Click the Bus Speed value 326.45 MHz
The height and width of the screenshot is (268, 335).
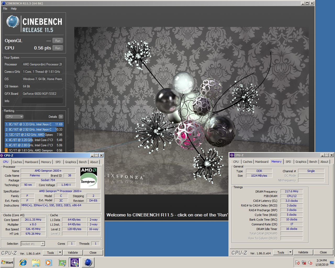tap(33, 229)
